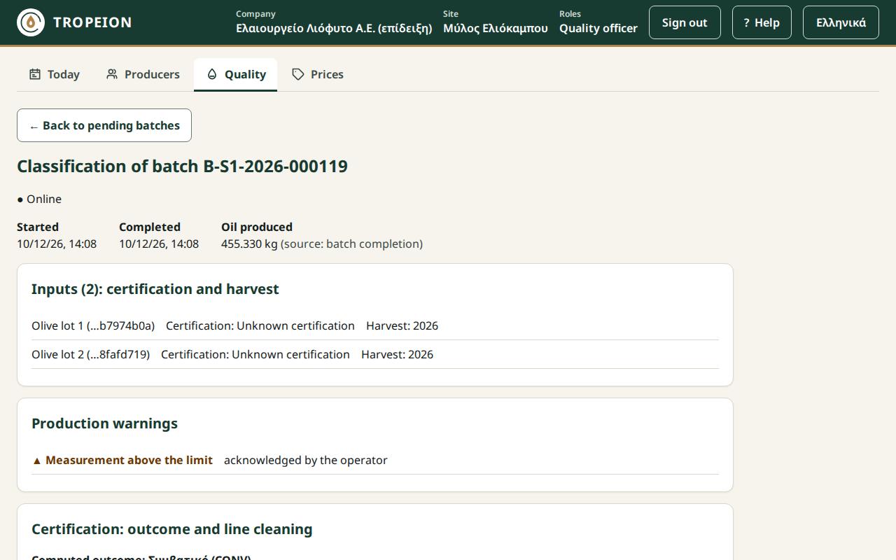The image size is (896, 560).
Task: Switch to the Producers tab
Action: [x=143, y=74]
